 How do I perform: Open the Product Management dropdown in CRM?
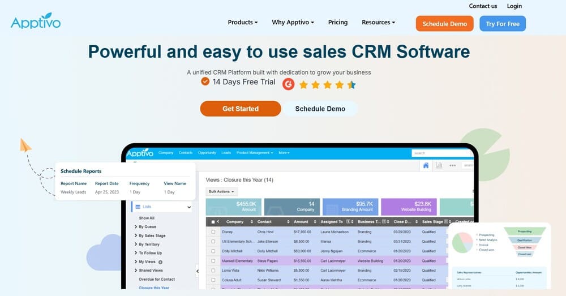(255, 153)
